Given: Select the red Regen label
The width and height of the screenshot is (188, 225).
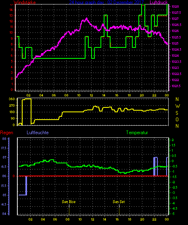Looking at the screenshot, I should tap(6, 133).
